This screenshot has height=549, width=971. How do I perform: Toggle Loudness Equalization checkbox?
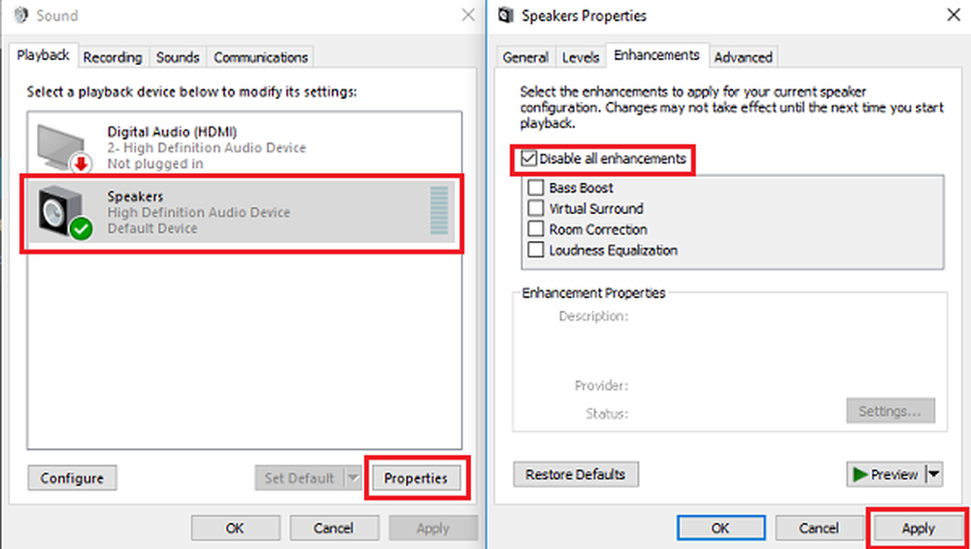pos(536,251)
